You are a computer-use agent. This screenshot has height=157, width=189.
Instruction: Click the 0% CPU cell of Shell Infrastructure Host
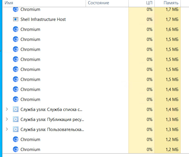click(149, 19)
